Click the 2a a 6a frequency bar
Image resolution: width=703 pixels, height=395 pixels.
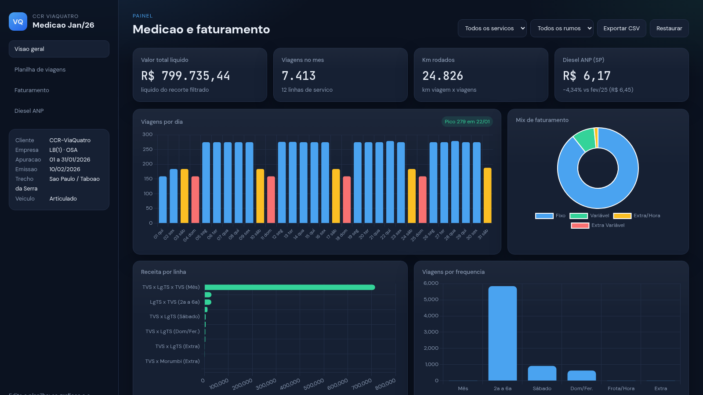click(x=503, y=334)
